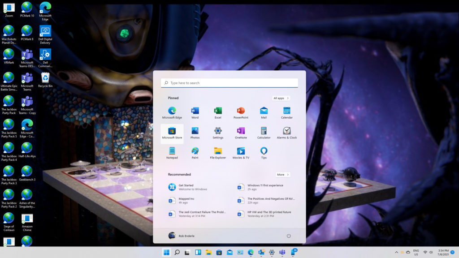Expand More recommended items

click(x=283, y=175)
